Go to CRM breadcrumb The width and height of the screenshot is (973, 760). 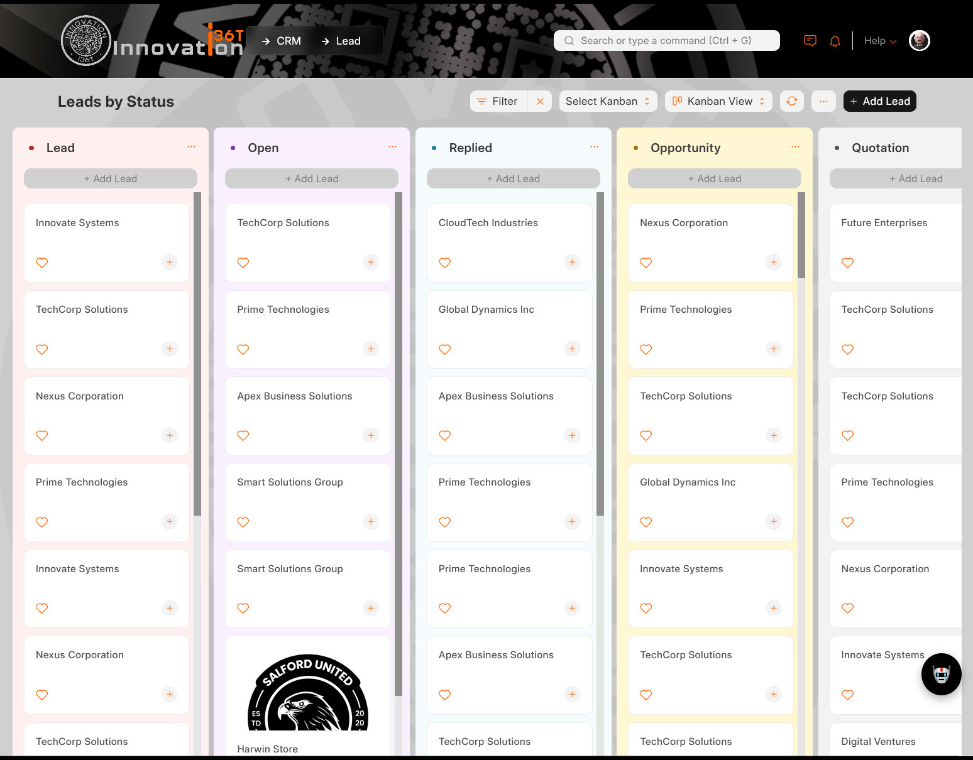coord(282,41)
